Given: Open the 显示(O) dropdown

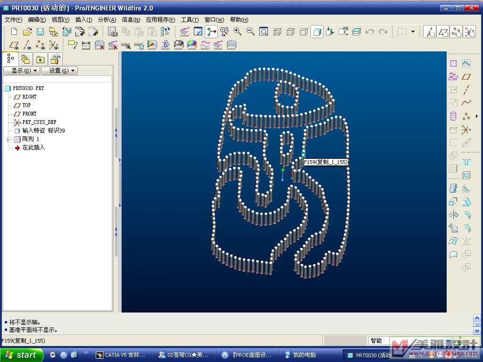Looking at the screenshot, I should (x=22, y=71).
